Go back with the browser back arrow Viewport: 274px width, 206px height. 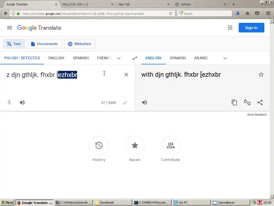click(x=6, y=13)
